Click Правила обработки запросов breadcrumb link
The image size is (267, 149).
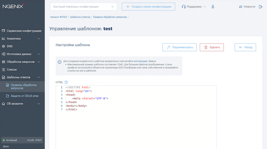coord(110,17)
